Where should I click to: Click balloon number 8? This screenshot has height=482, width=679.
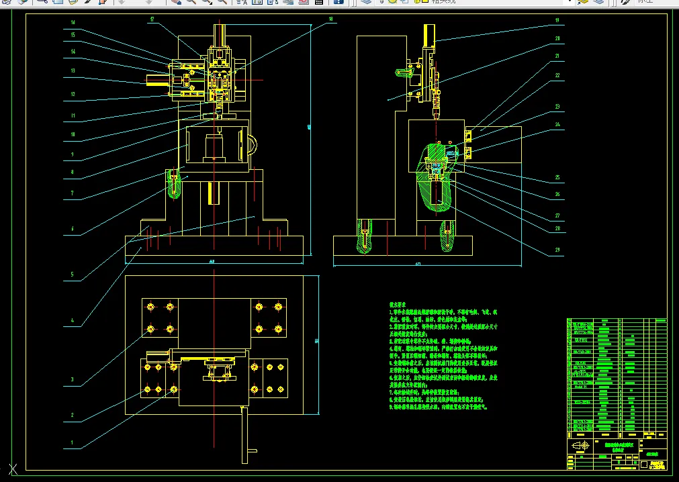(73, 172)
